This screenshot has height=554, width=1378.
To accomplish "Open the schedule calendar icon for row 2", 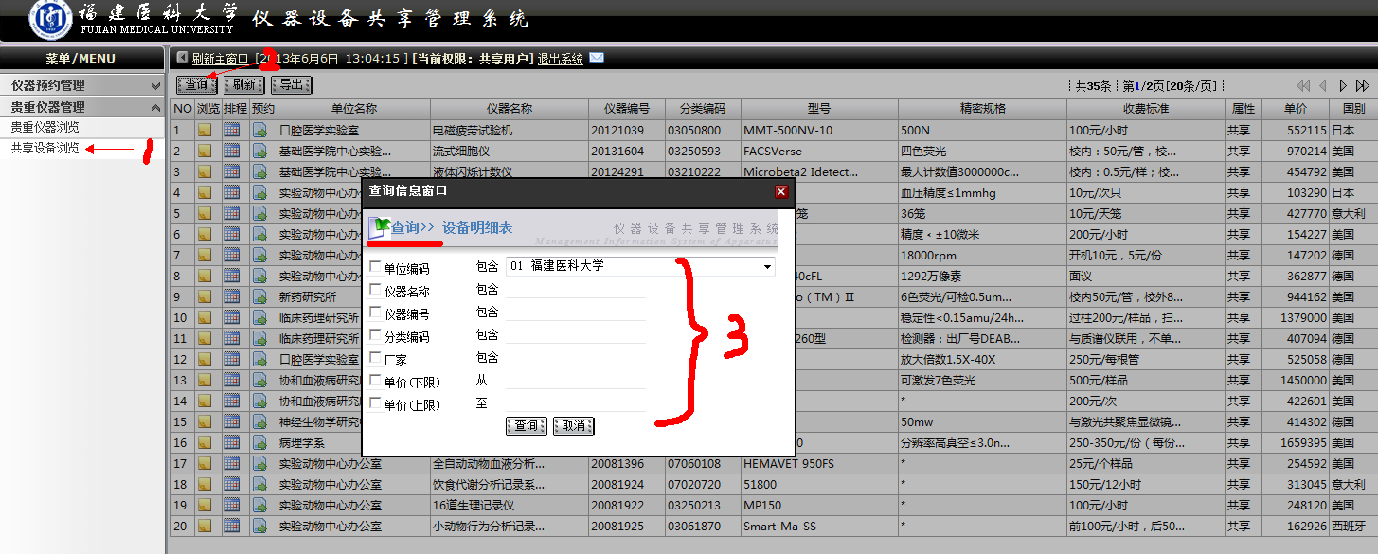I will 232,152.
